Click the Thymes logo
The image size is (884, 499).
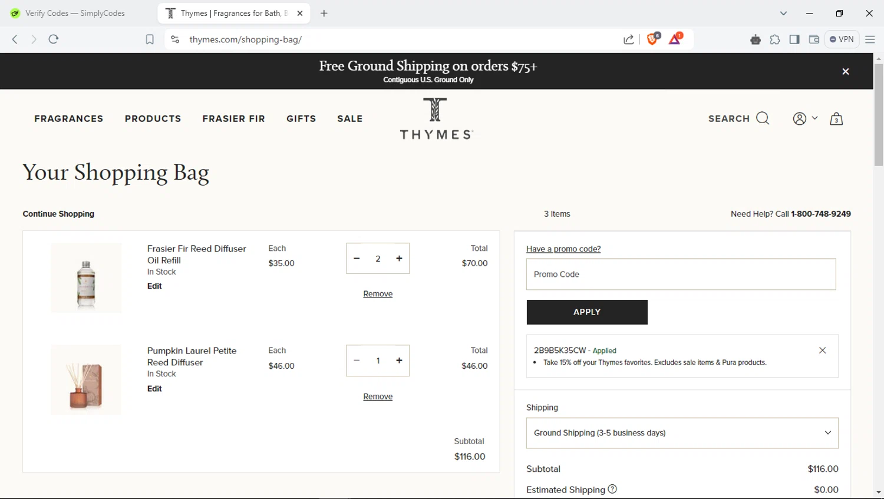point(436,118)
